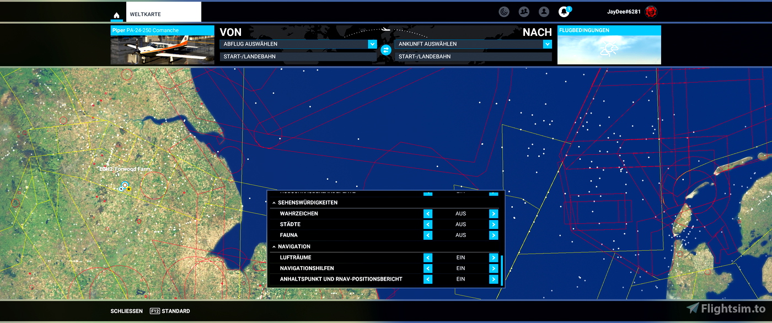
Task: Click the EIN value for LUFTRÄUME
Action: [x=461, y=258]
